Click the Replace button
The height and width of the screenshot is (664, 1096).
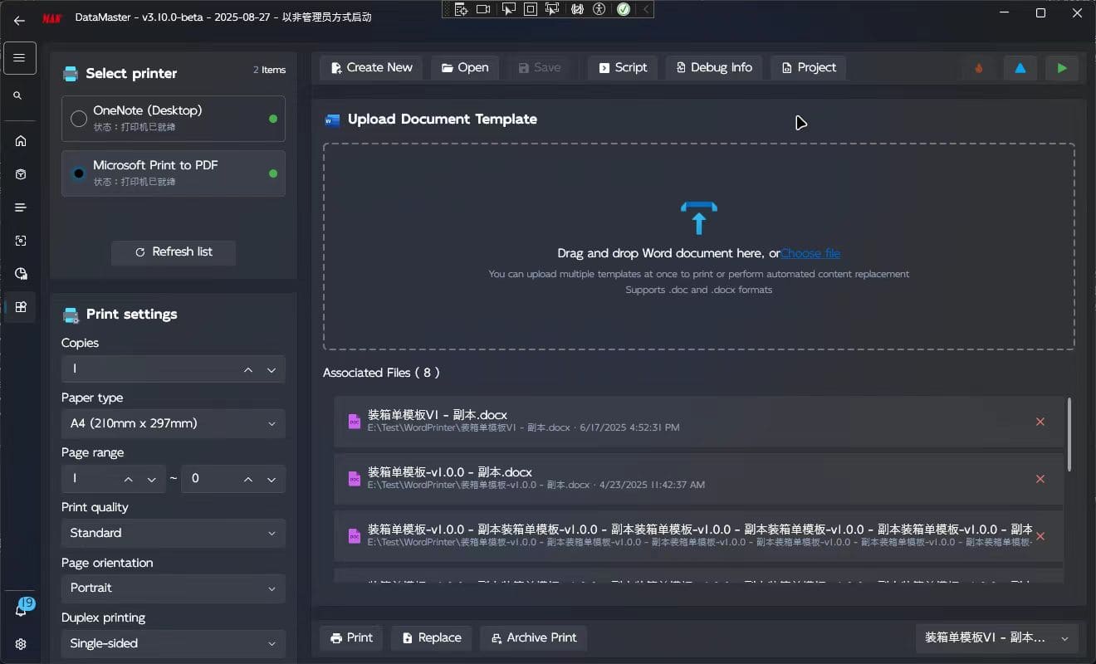(x=432, y=637)
